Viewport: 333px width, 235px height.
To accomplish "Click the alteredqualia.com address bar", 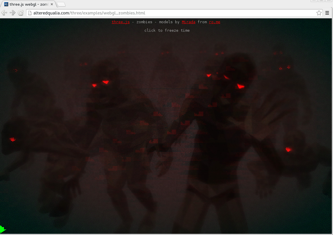I will pyautogui.click(x=170, y=13).
